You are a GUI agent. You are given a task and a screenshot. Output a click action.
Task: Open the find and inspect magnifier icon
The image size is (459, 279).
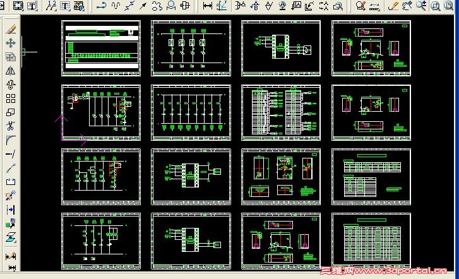(361, 6)
